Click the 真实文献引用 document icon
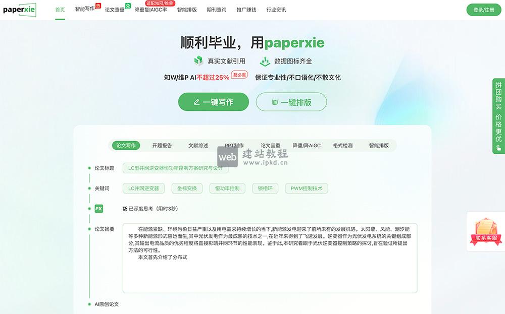Screen dimensions: 505x314 point(198,61)
